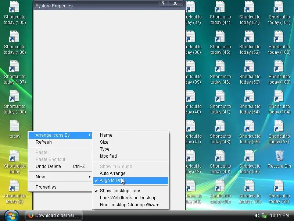Arrange icons by Modified date
Screen dimensions: 294x221
131,156
